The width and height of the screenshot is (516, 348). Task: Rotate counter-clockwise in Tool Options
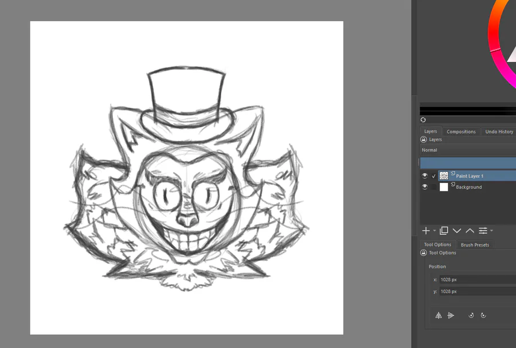coord(471,315)
